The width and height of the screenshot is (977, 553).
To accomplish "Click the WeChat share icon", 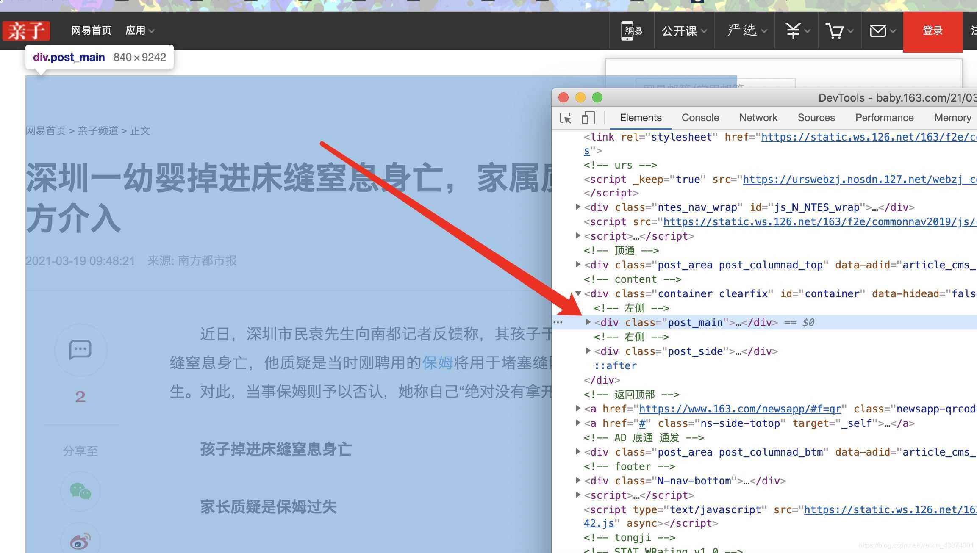I will click(x=80, y=492).
